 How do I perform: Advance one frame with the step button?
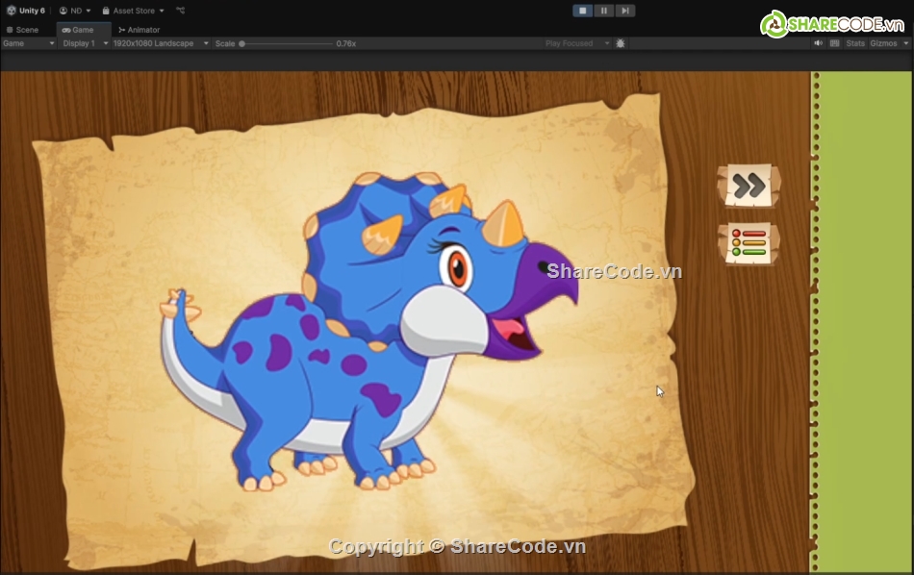pyautogui.click(x=624, y=11)
